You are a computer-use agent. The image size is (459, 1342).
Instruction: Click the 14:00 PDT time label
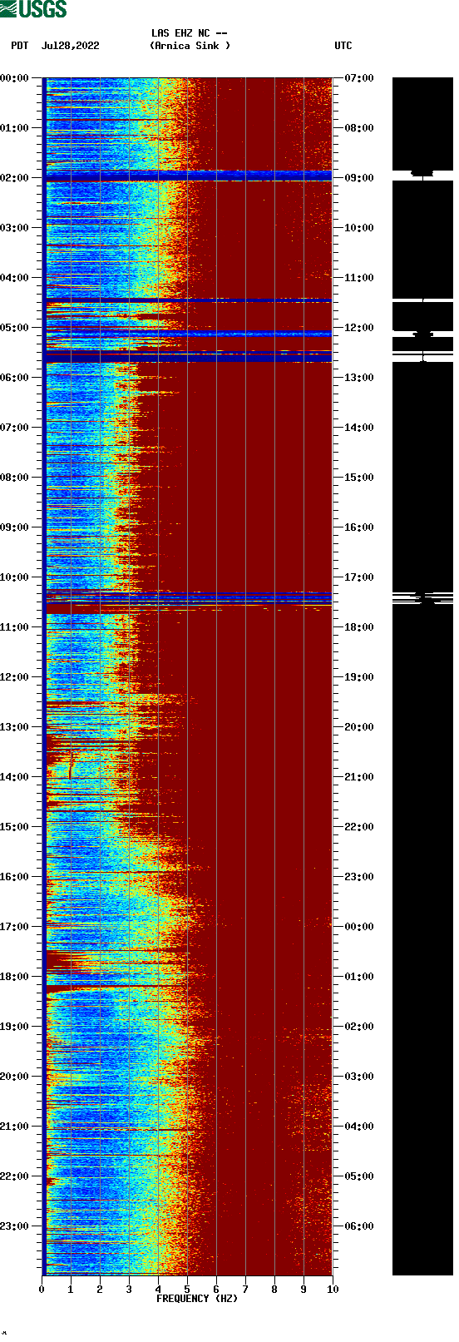point(15,777)
